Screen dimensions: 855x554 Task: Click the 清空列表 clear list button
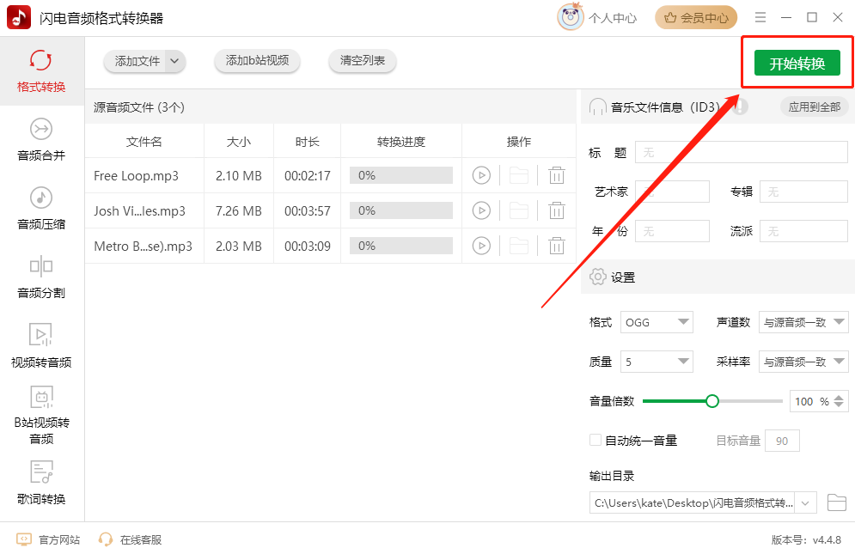pos(362,60)
